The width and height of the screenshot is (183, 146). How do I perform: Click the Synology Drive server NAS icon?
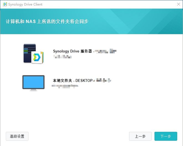pos(33,54)
